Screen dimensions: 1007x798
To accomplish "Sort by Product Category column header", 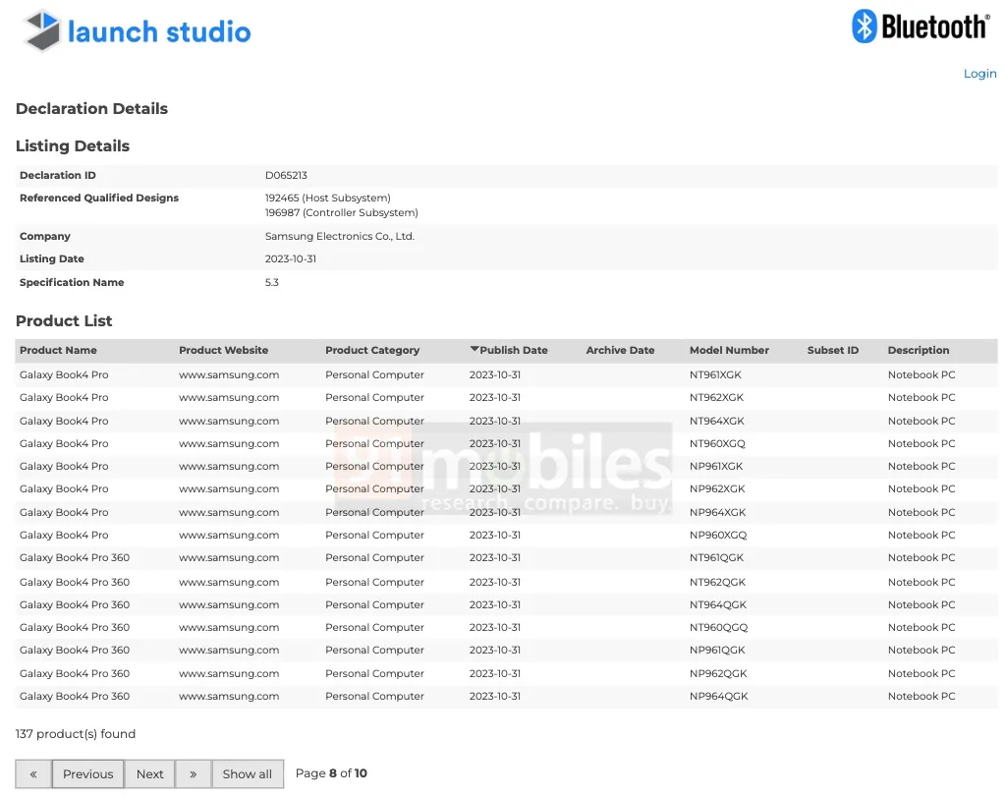I will pos(372,351).
